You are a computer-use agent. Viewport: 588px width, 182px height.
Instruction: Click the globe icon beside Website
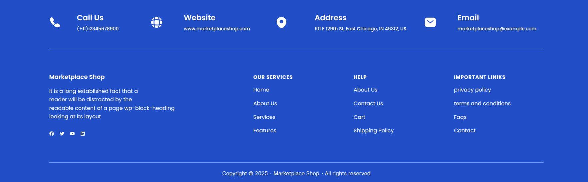click(x=157, y=22)
